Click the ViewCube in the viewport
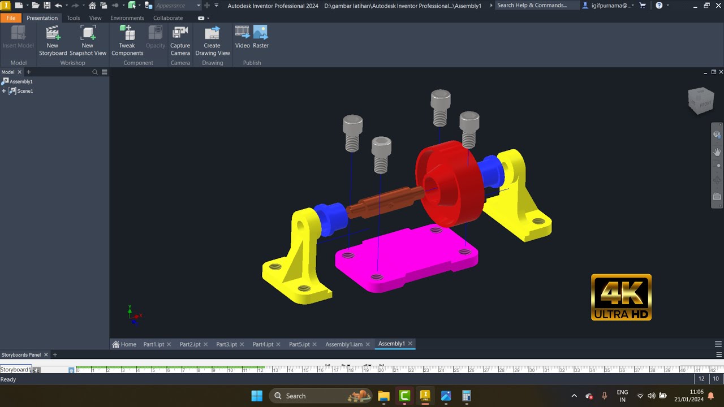The height and width of the screenshot is (407, 724). click(701, 100)
